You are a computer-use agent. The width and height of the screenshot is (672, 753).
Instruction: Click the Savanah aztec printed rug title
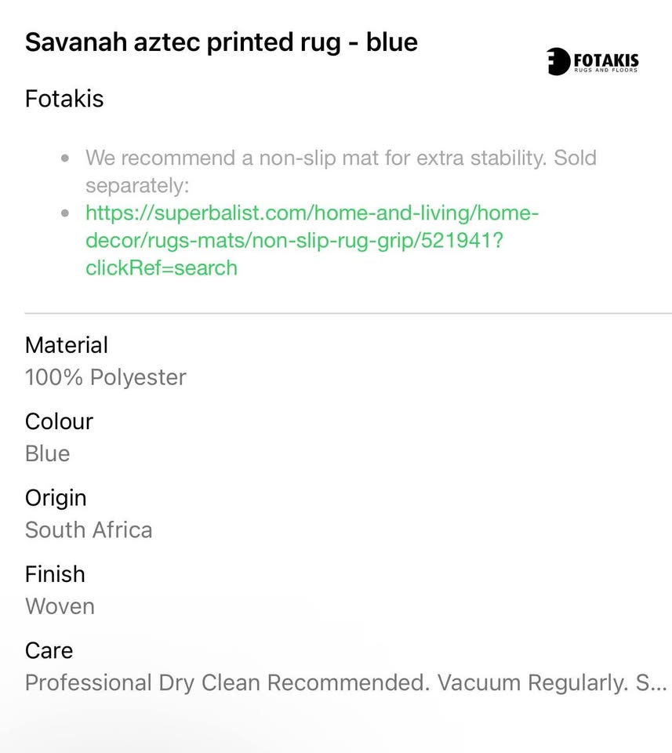point(221,42)
